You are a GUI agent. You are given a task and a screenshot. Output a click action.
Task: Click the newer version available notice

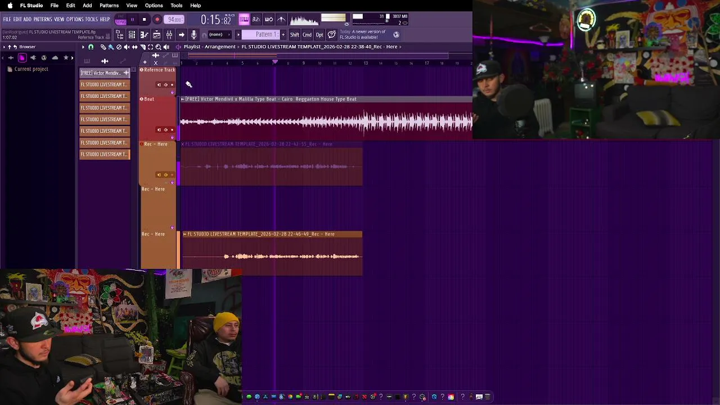click(x=363, y=34)
